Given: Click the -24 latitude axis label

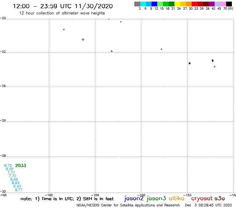Looking at the screenshot, I should coord(3,86).
